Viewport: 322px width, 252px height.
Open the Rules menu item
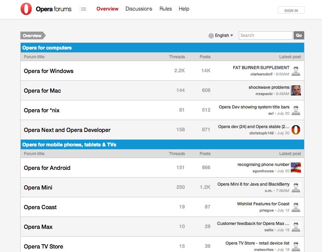[x=166, y=9]
